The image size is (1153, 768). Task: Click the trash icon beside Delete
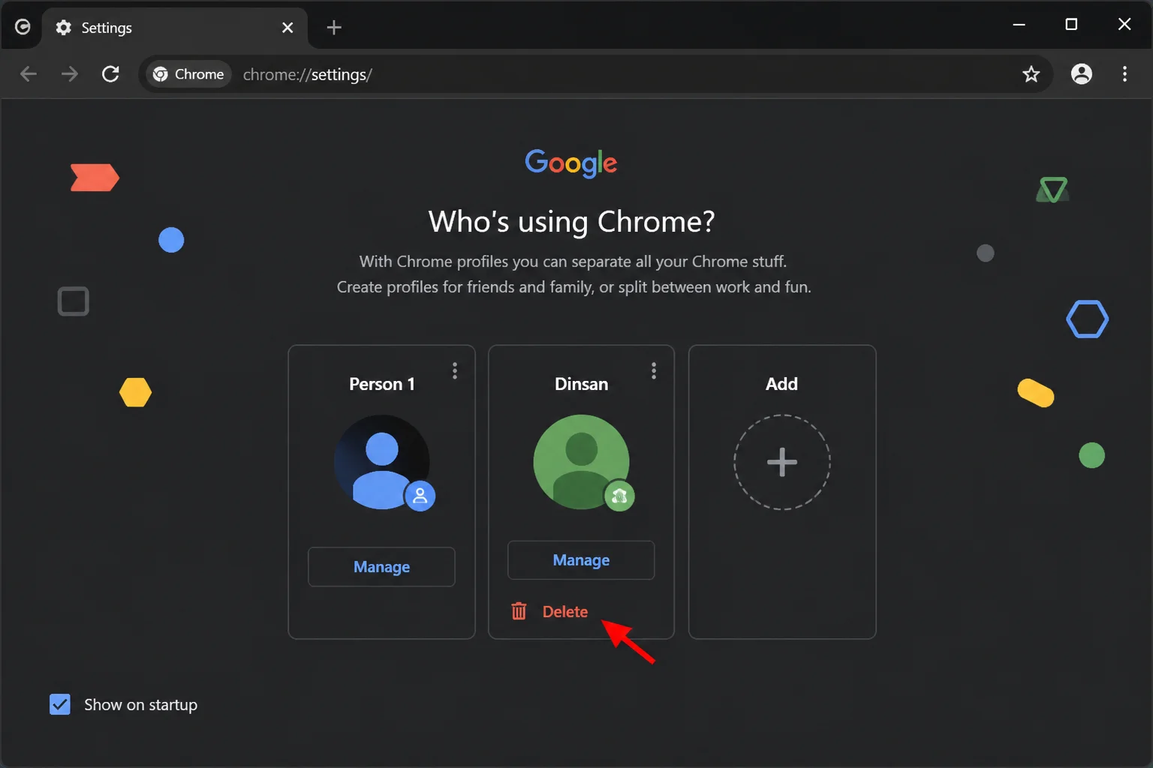pos(519,611)
